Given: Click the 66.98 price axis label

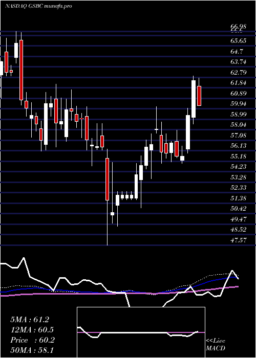Looking at the screenshot, I should (238, 27).
